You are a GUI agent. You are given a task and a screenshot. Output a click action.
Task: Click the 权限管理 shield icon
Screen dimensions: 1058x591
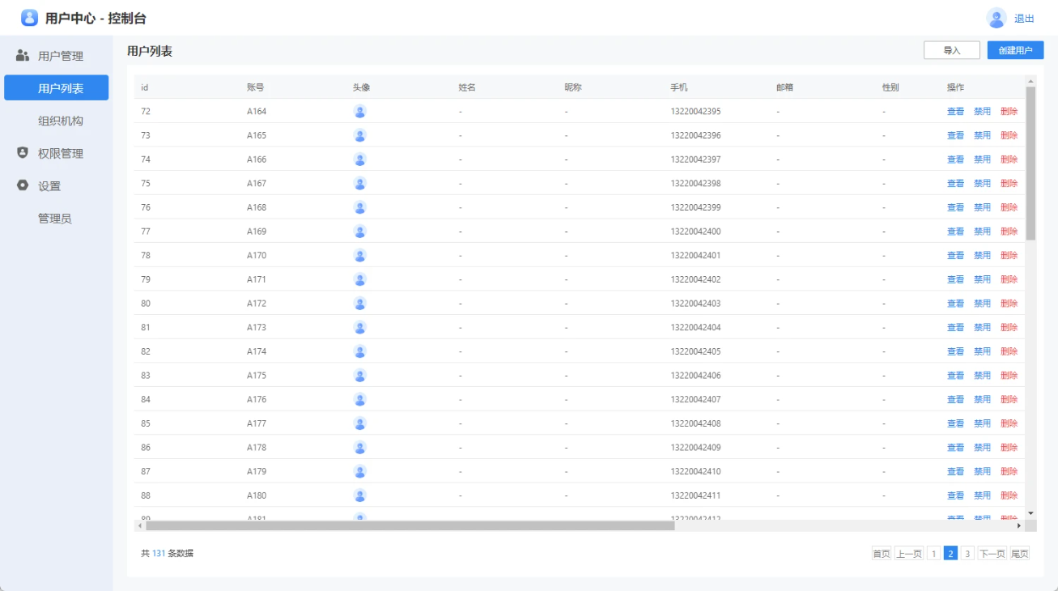(23, 153)
